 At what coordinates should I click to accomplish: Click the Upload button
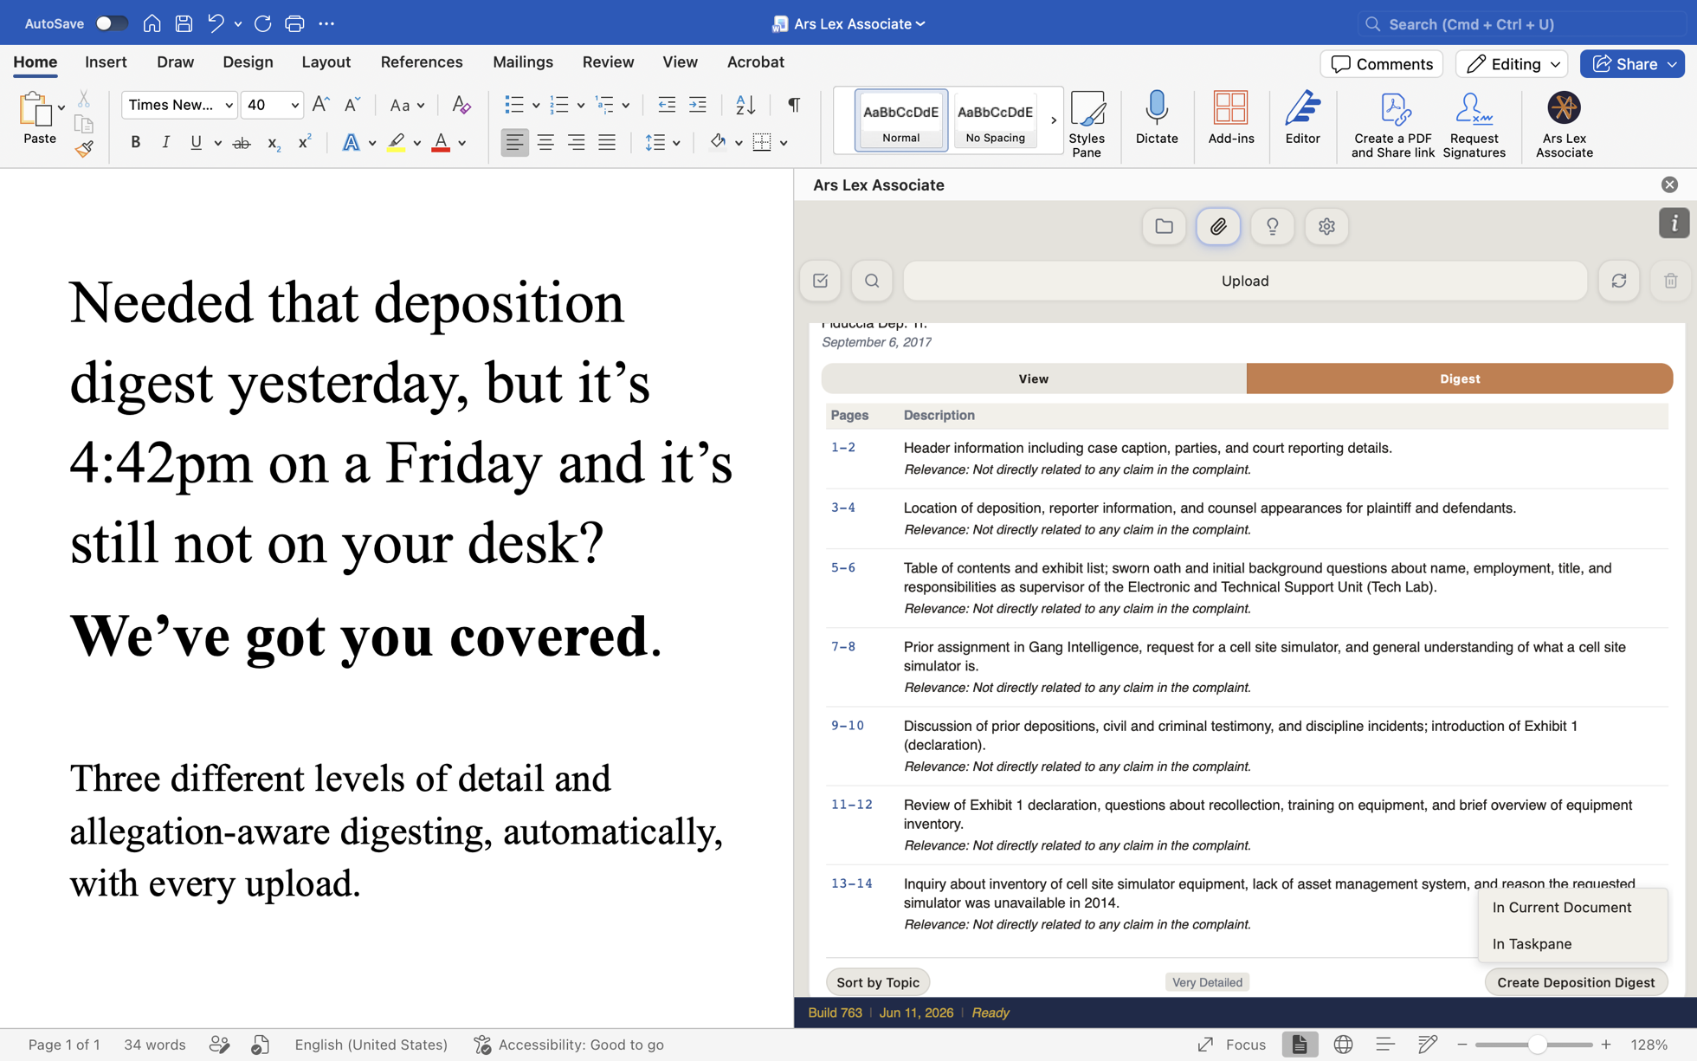tap(1244, 281)
